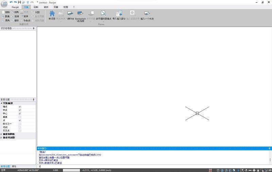Enable the 垂直 perpendicular snap checkbox
Viewport: 272px width, 172px height.
[20, 117]
